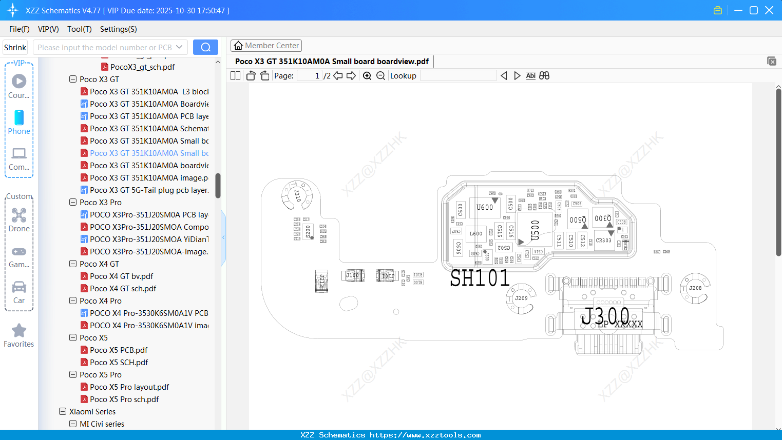Open the Settings menu
The image size is (782, 440).
[118, 29]
